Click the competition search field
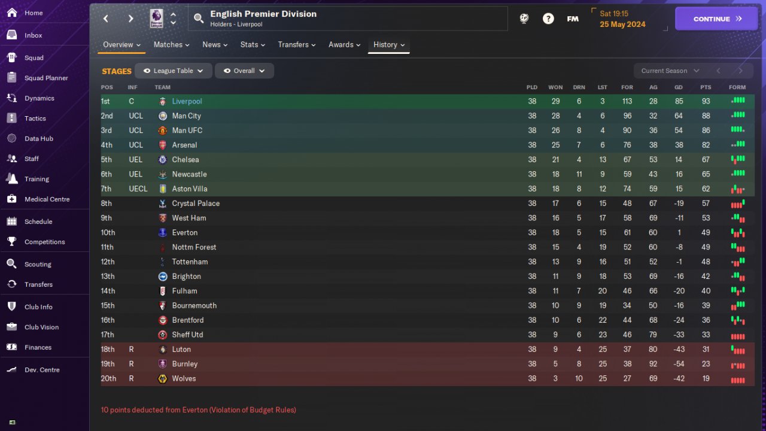 (347, 19)
